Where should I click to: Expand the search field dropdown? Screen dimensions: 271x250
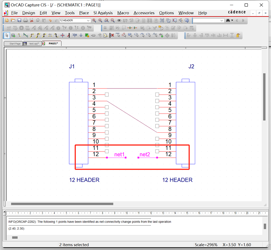point(221,20)
